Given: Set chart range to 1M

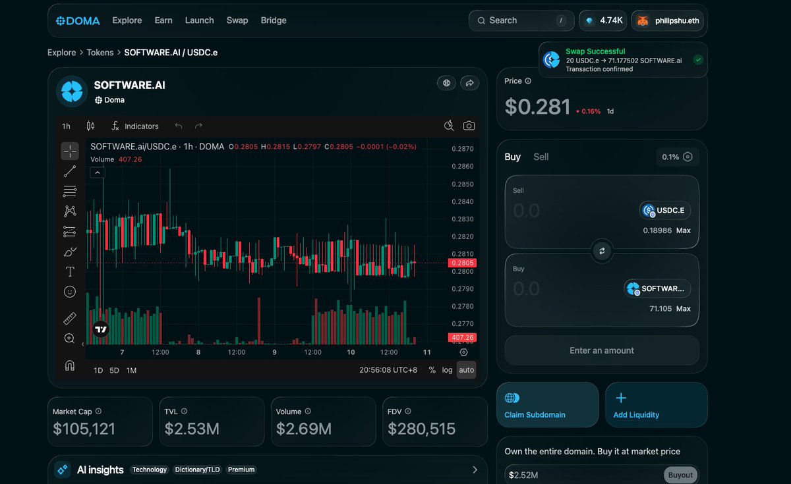Looking at the screenshot, I should point(131,370).
